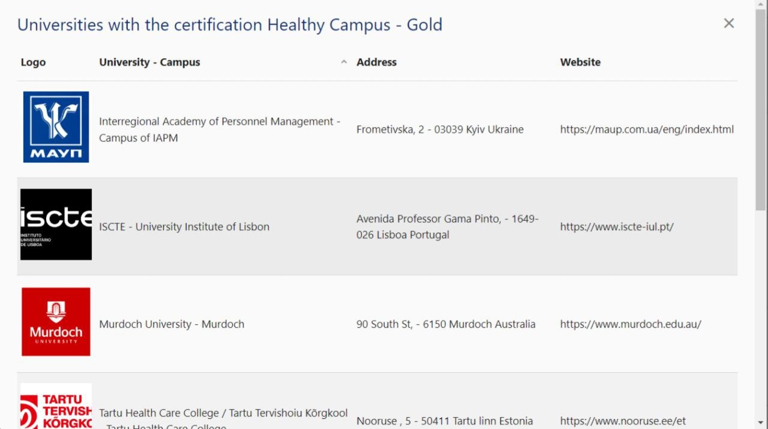Open the nooruse.ee website link
Viewport: 768px width, 429px height.
pyautogui.click(x=622, y=421)
